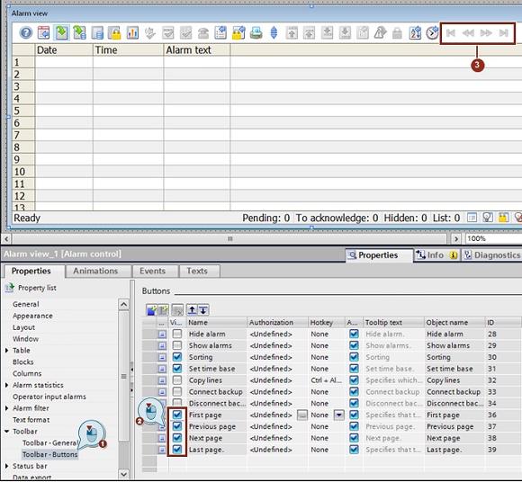522x482 pixels.
Task: Click the delete button icon above buttons list
Action: pyautogui.click(x=178, y=310)
